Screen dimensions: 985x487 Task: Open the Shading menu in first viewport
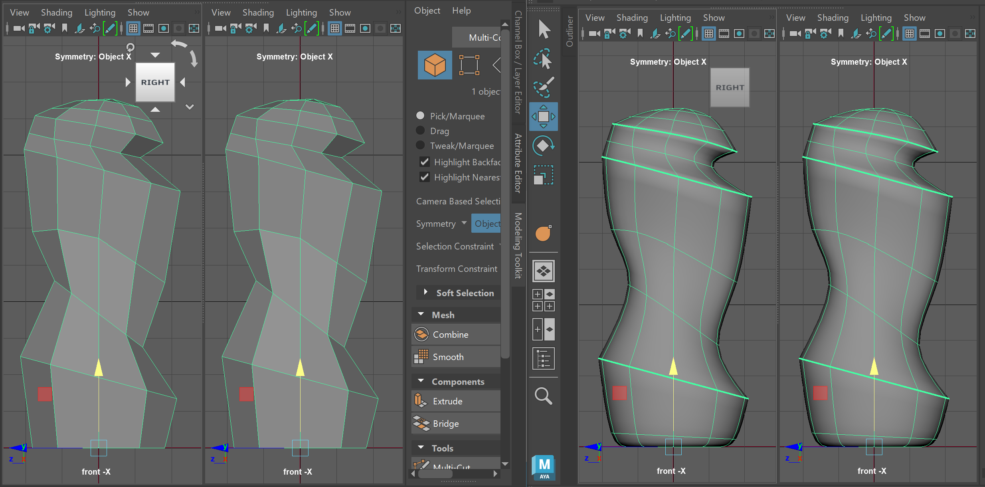click(56, 12)
